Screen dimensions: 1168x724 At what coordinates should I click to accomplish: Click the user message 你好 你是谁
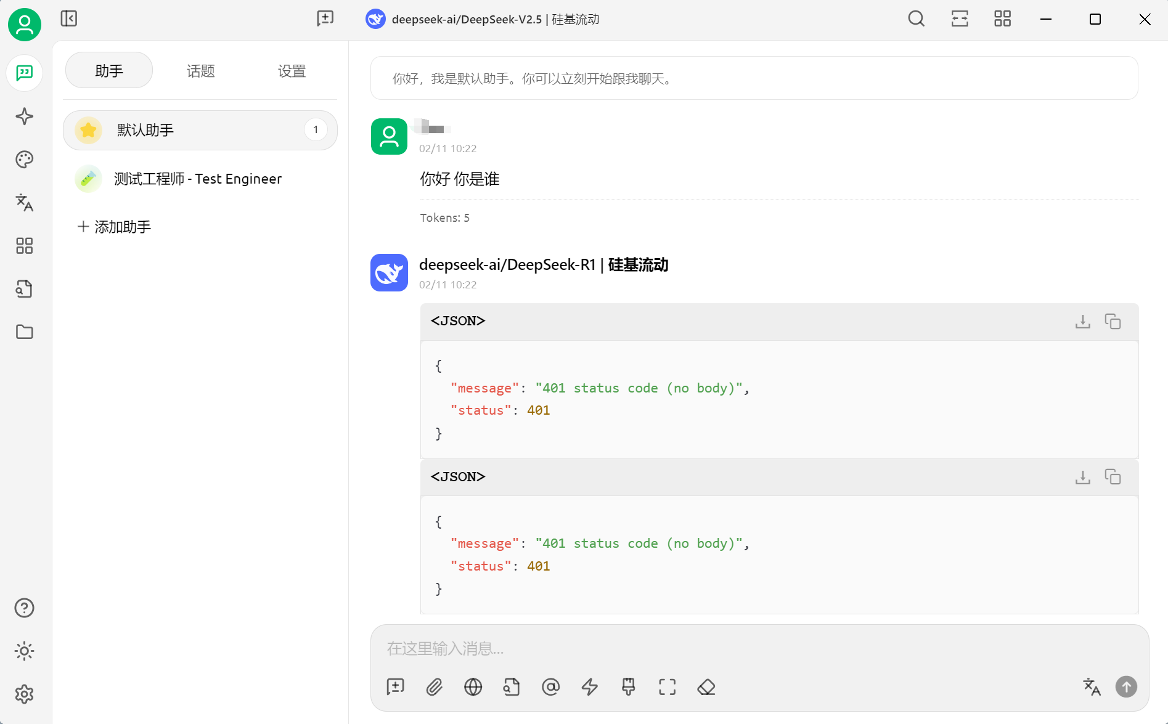[x=460, y=179]
